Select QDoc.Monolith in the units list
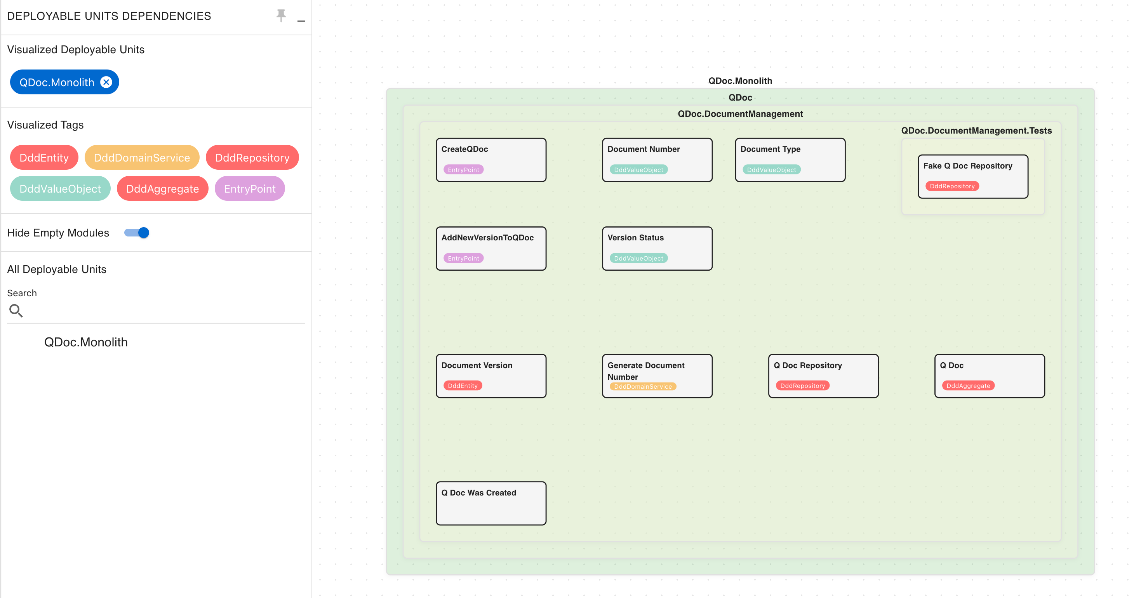Image resolution: width=1141 pixels, height=598 pixels. [x=86, y=342]
